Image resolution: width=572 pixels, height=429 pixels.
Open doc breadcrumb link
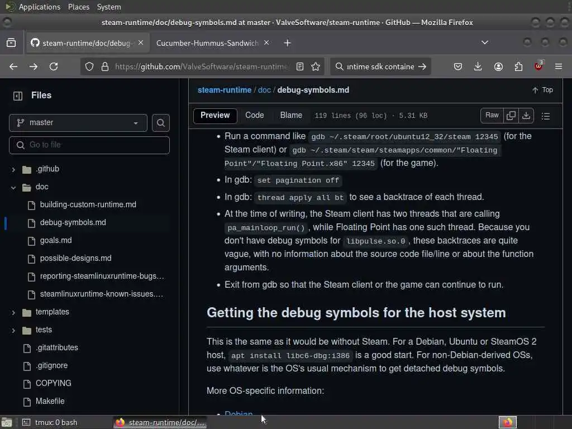click(264, 90)
